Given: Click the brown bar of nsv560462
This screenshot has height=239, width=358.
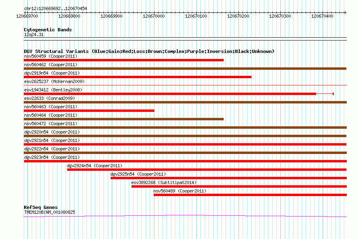Looking at the screenshot, I should (x=185, y=69).
